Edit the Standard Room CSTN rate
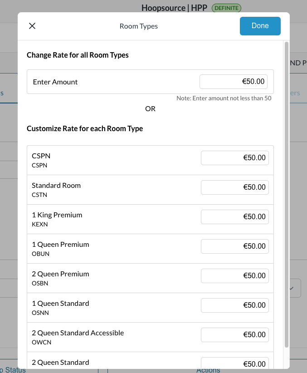Image resolution: width=307 pixels, height=373 pixels. pos(234,187)
